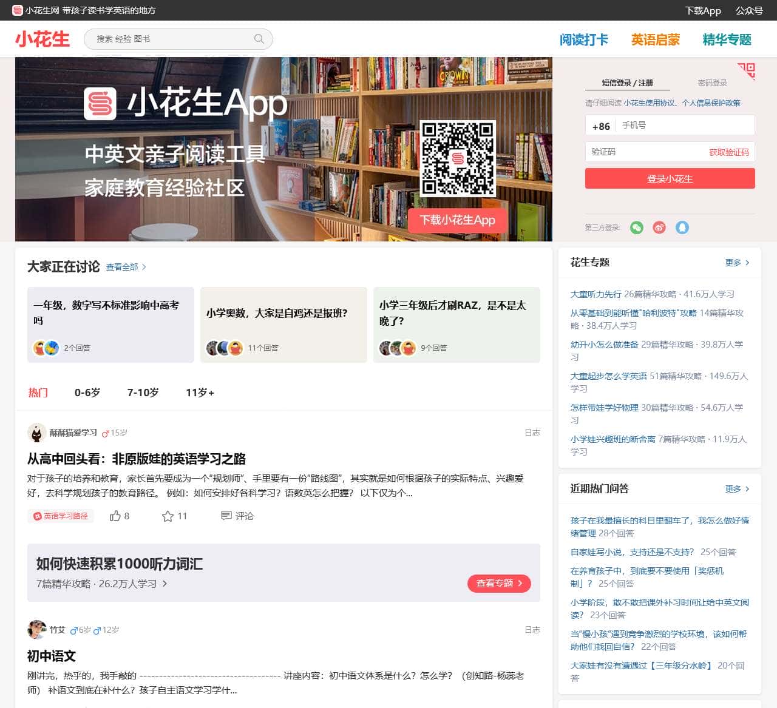Log in with WeChat icon
The image size is (777, 708).
pos(636,228)
